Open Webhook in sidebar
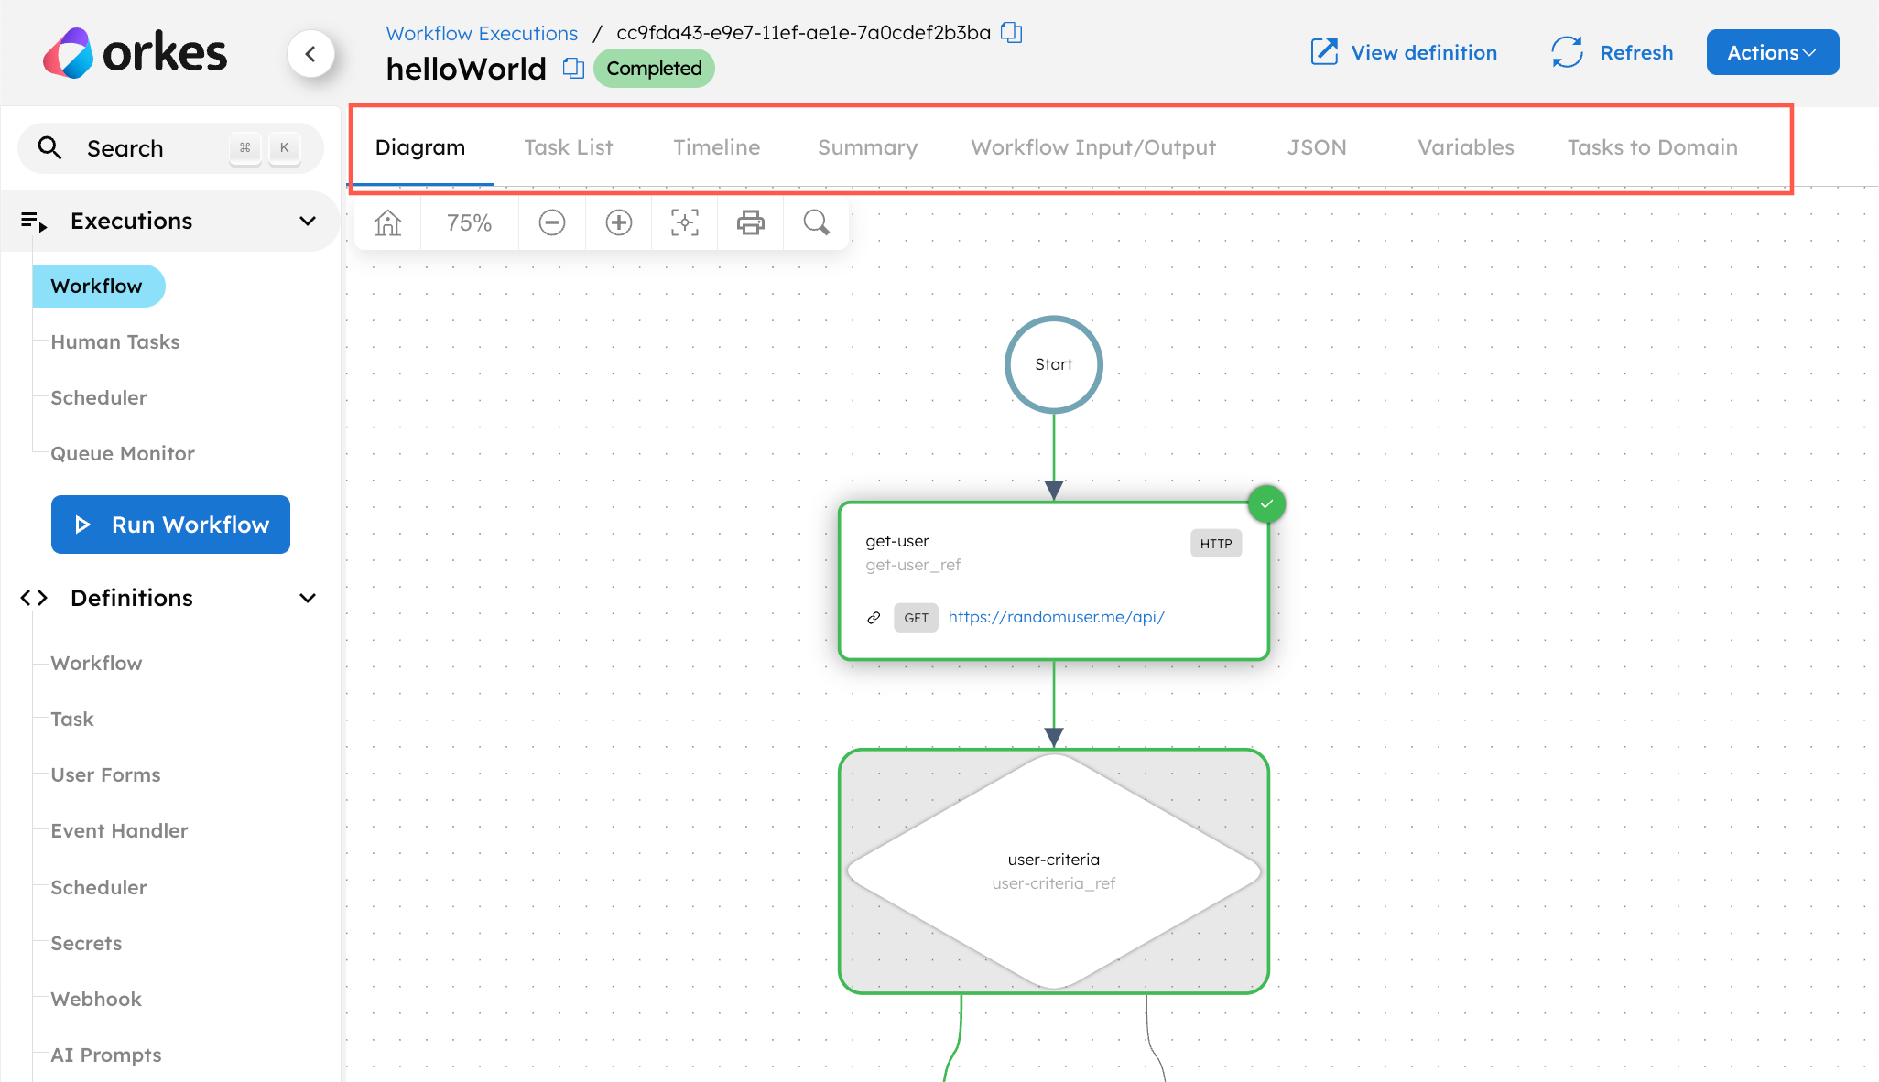Screen dimensions: 1879x1082 tap(96, 999)
